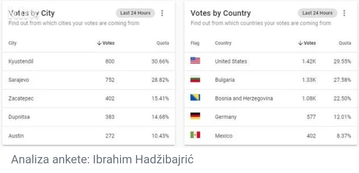The image size is (359, 173).
Task: Click the United States flag icon
Action: point(195,61)
